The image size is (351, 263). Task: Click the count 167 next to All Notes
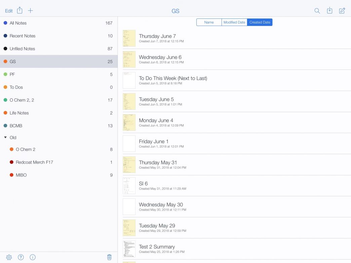(109, 23)
